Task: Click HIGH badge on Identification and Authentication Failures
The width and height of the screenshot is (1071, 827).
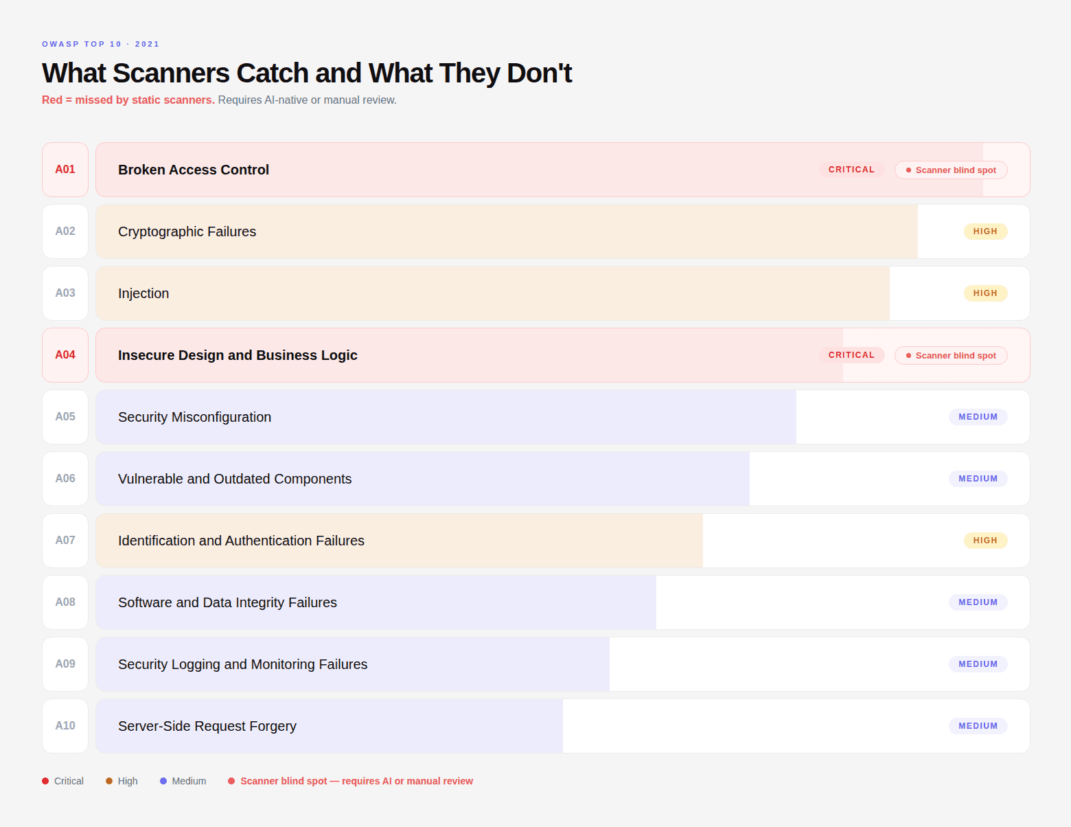Action: (985, 541)
